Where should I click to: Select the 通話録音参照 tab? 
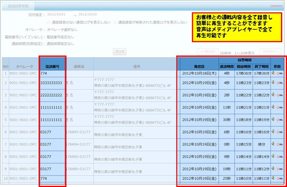tap(18, 6)
